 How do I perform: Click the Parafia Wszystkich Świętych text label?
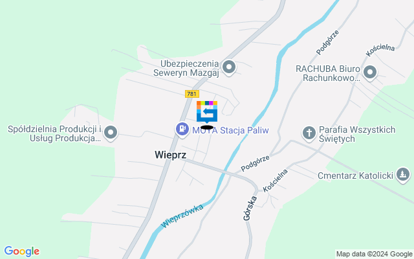[357, 134]
